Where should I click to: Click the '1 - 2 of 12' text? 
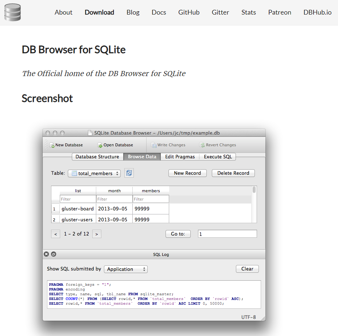tap(76, 234)
